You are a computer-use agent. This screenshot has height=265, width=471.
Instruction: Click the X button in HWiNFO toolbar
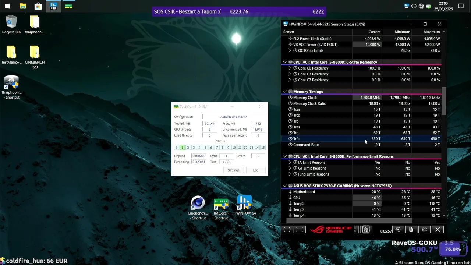coord(438,229)
